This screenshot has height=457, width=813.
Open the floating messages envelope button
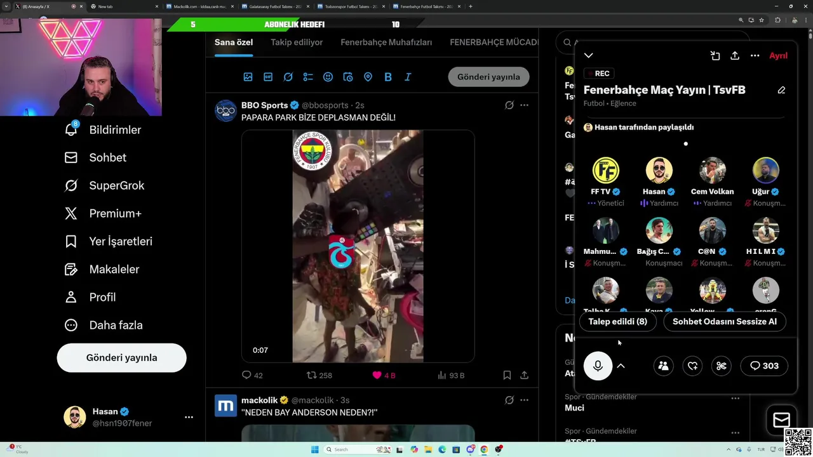[781, 420]
